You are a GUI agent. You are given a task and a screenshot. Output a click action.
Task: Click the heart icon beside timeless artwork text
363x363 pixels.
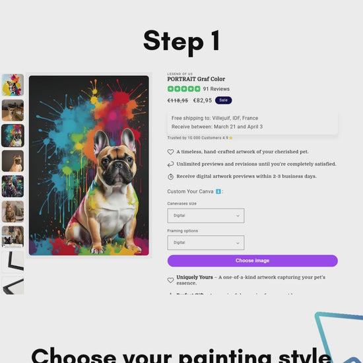[170, 152]
